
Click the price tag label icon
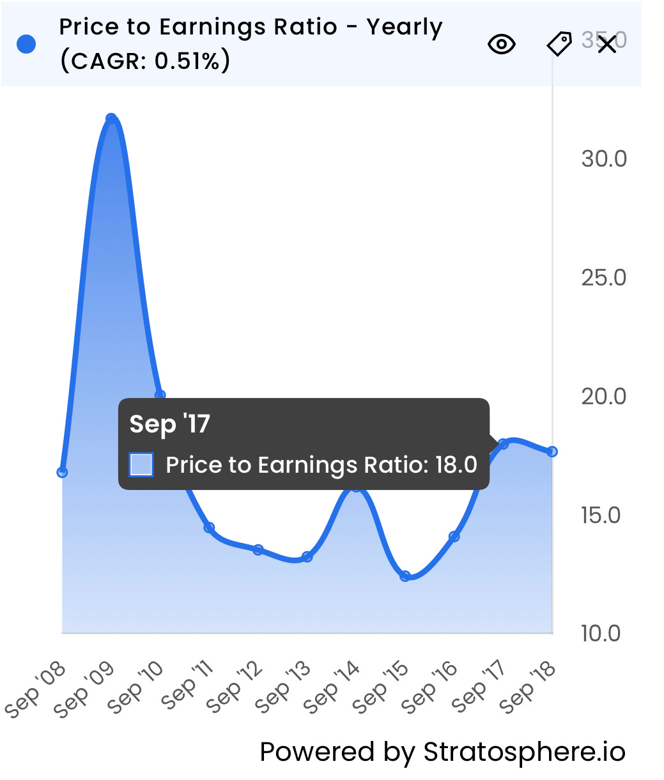(x=559, y=44)
